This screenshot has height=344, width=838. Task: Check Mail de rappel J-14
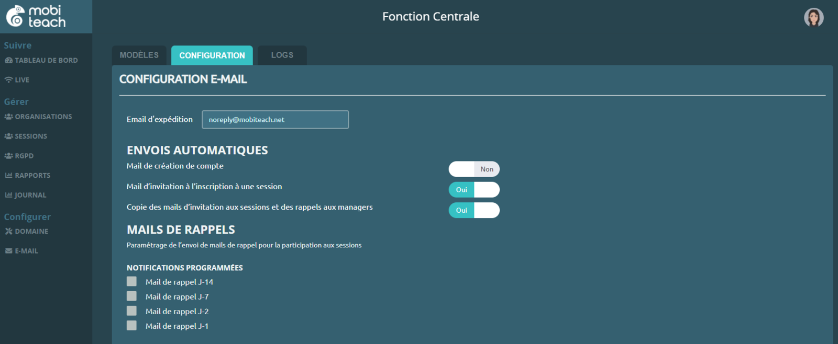coord(131,281)
